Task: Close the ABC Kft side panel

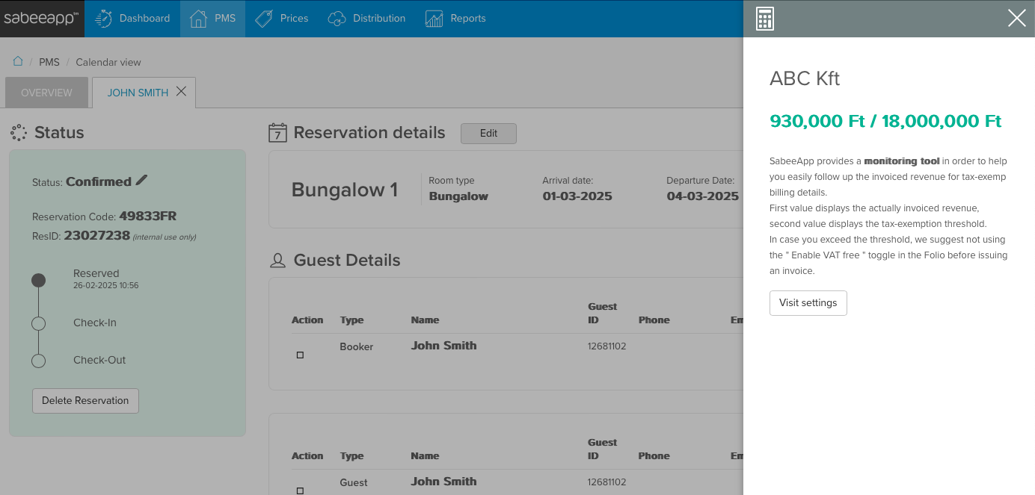Action: pyautogui.click(x=1016, y=19)
